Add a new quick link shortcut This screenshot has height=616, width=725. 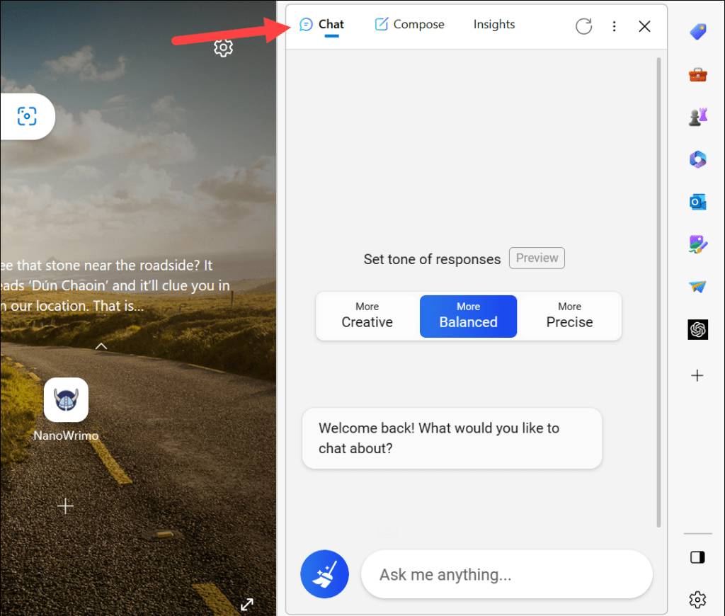tap(65, 506)
